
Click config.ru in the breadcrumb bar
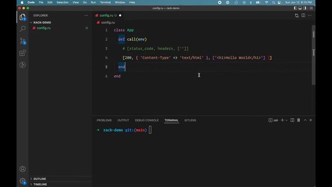108,22
